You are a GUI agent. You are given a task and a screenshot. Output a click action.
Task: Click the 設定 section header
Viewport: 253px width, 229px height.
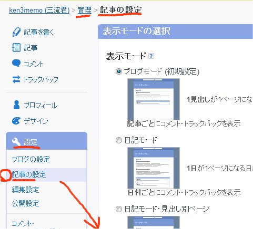[46, 141]
